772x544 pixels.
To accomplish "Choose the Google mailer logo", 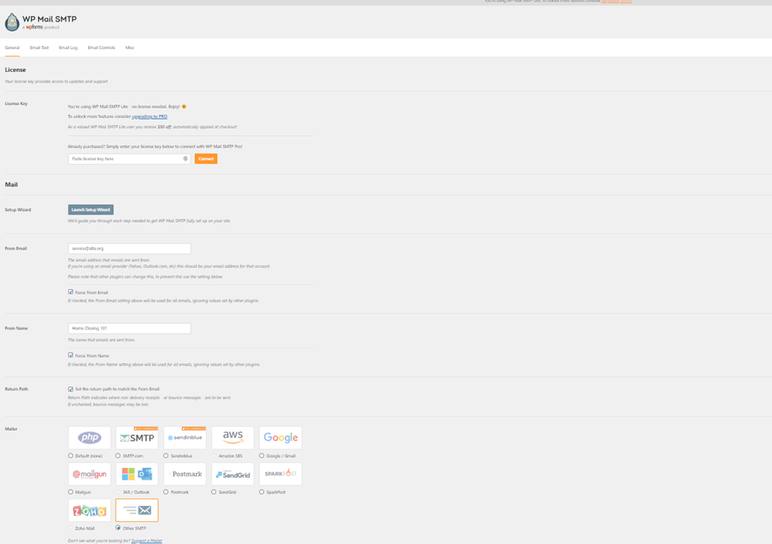I will 280,438.
